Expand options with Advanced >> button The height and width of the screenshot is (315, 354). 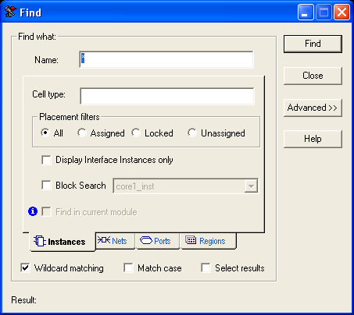click(313, 108)
